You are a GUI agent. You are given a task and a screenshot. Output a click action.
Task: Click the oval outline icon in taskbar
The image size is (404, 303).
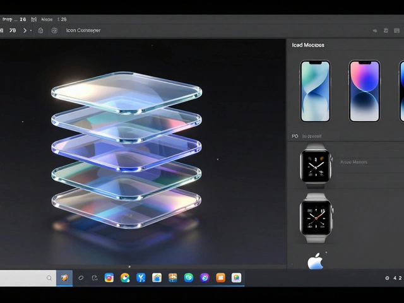coord(81,278)
